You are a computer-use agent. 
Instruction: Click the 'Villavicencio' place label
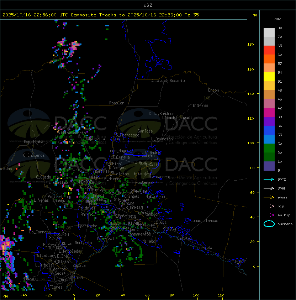[x=72, y=133]
